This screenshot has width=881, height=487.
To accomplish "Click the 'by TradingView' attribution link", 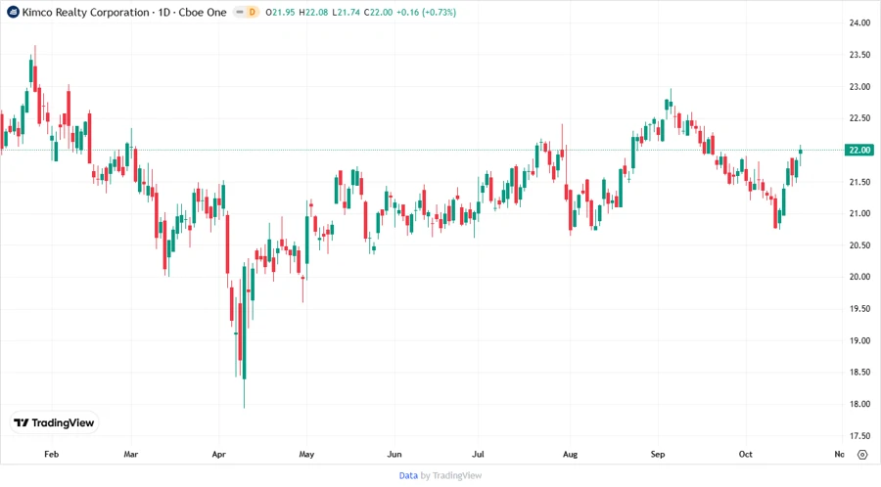I will point(451,475).
